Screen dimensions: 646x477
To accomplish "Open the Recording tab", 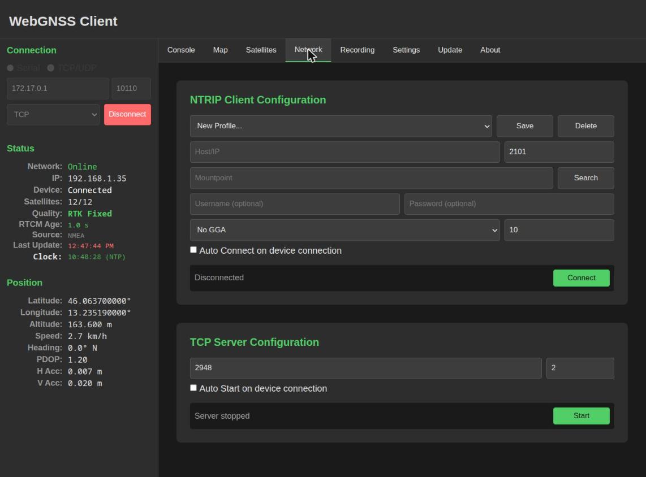I will coord(357,50).
